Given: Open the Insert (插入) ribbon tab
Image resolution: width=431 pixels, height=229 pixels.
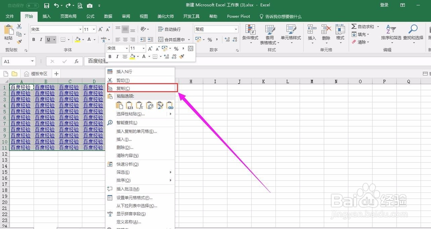Looking at the screenshot, I should (47, 16).
